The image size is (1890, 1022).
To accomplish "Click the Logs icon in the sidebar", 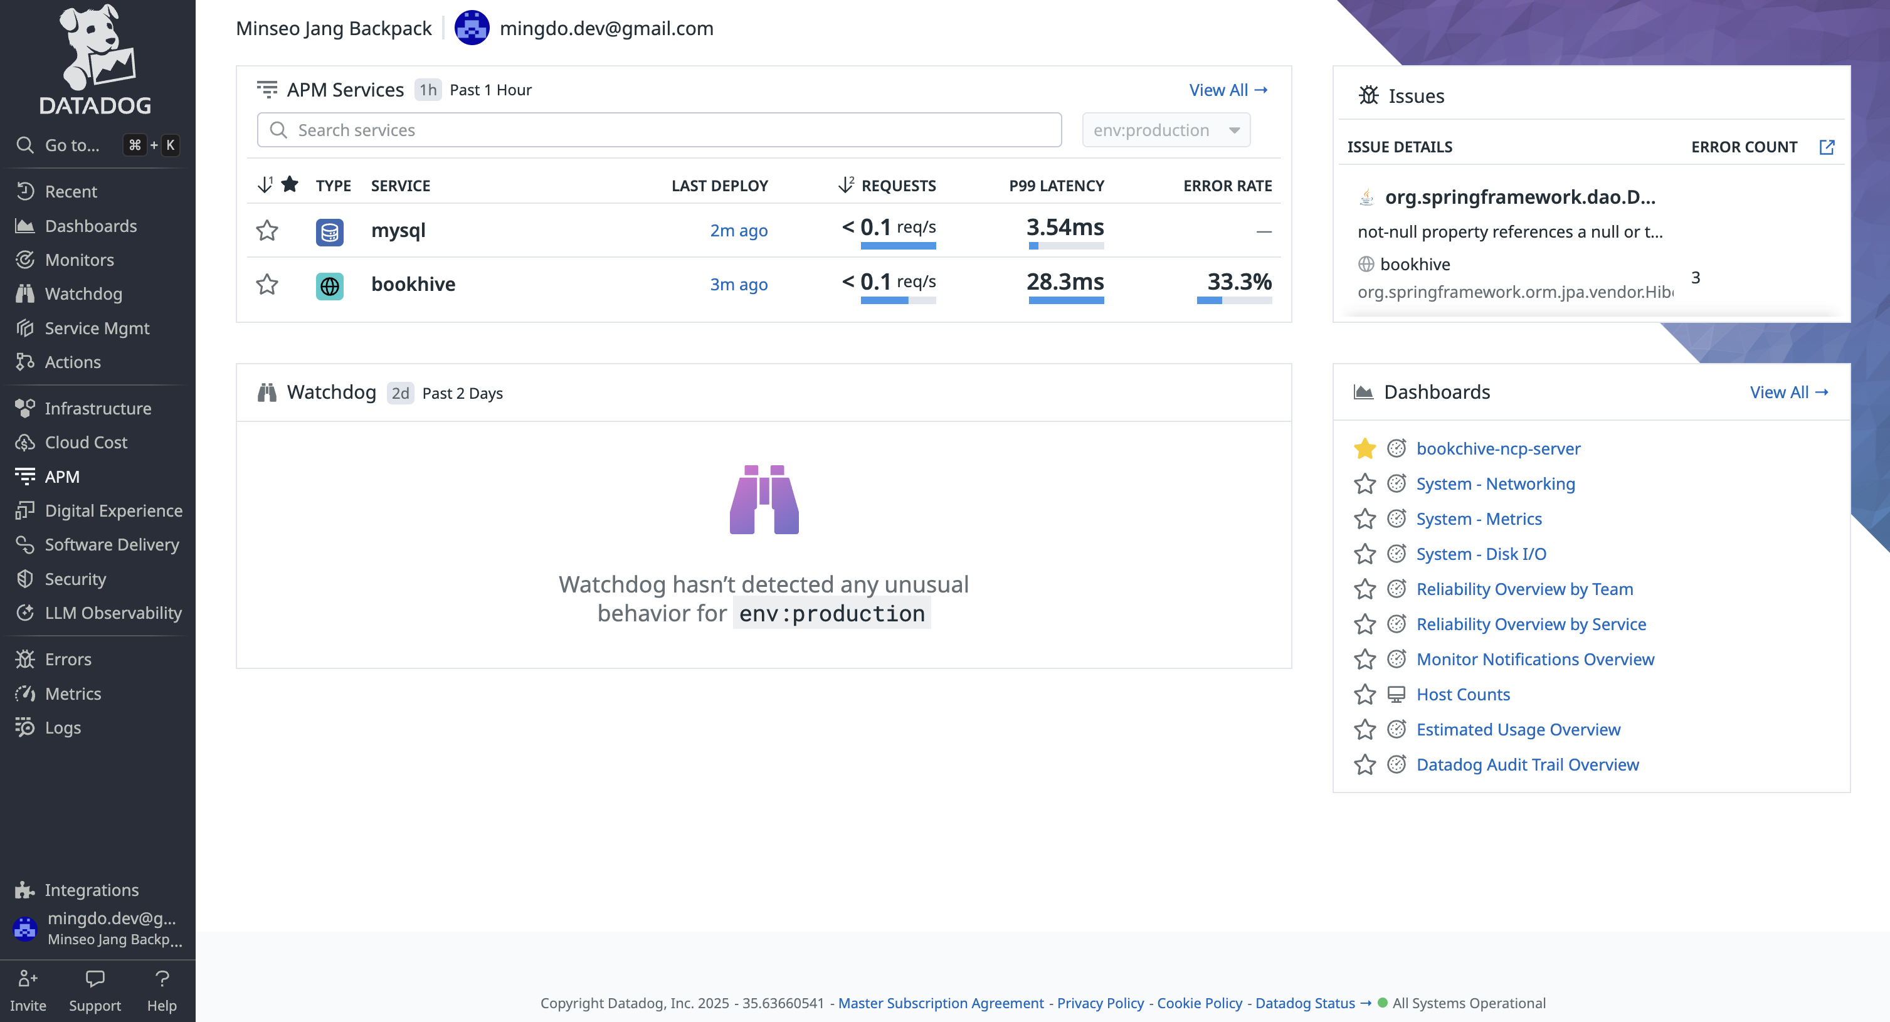I will 25,727.
